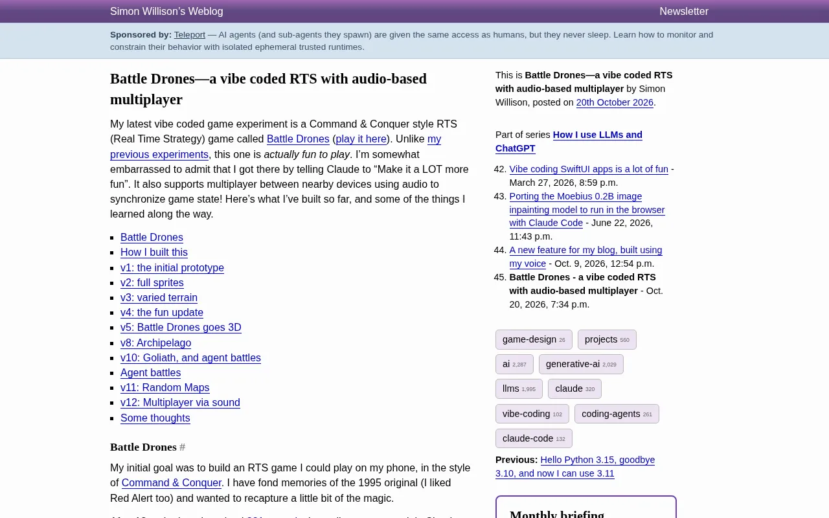This screenshot has width=829, height=518.
Task: Open the Simon Willison's Weblog home link
Action: pyautogui.click(x=166, y=11)
